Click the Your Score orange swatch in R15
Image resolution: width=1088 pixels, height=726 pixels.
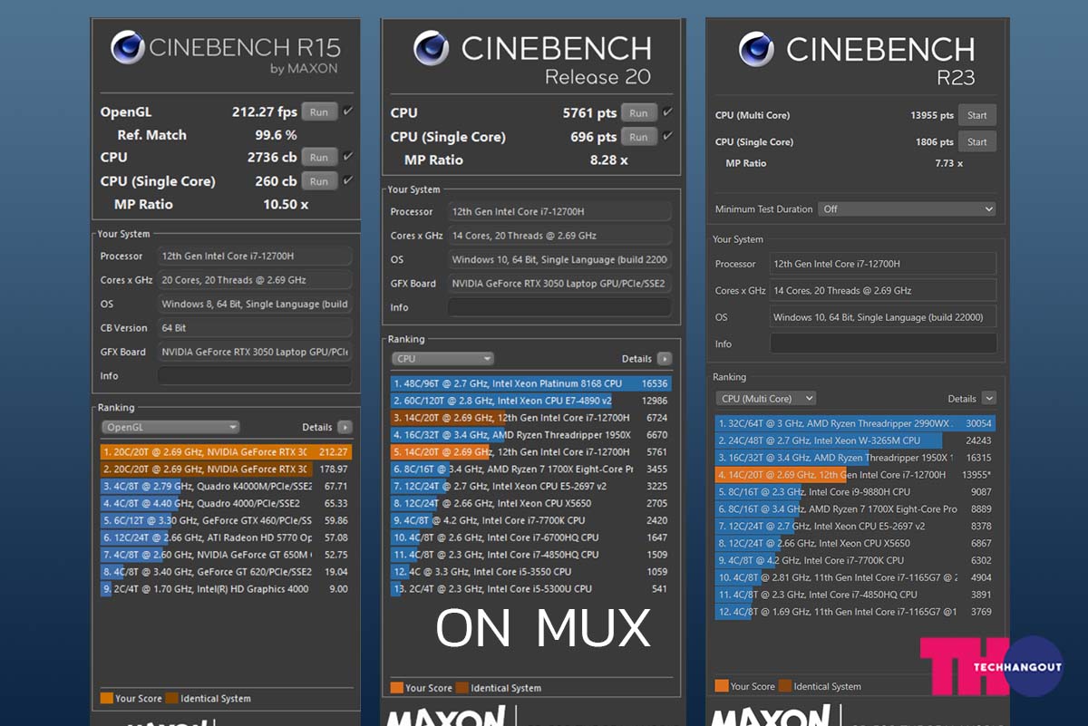point(107,699)
